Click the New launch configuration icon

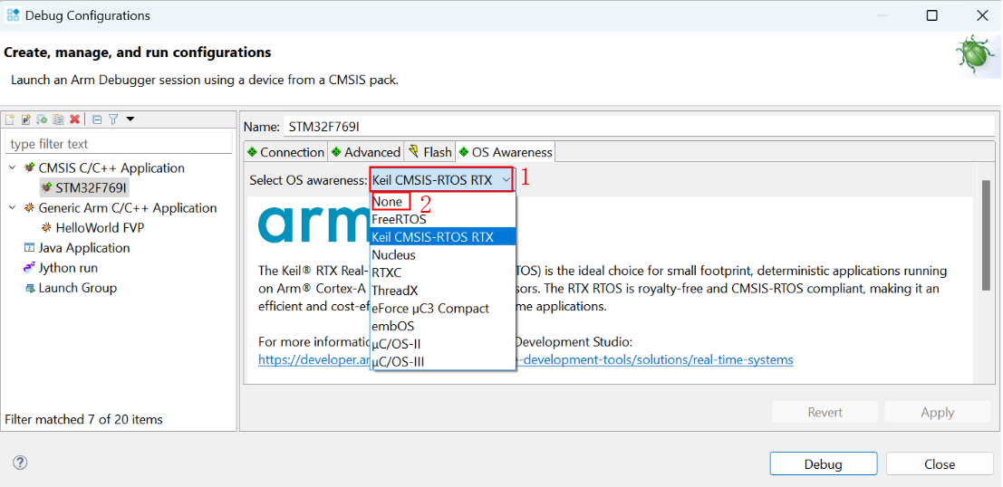[10, 119]
